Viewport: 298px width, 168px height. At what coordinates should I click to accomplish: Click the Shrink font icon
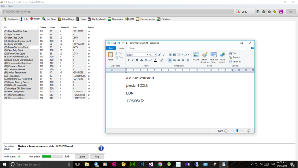click(163, 55)
